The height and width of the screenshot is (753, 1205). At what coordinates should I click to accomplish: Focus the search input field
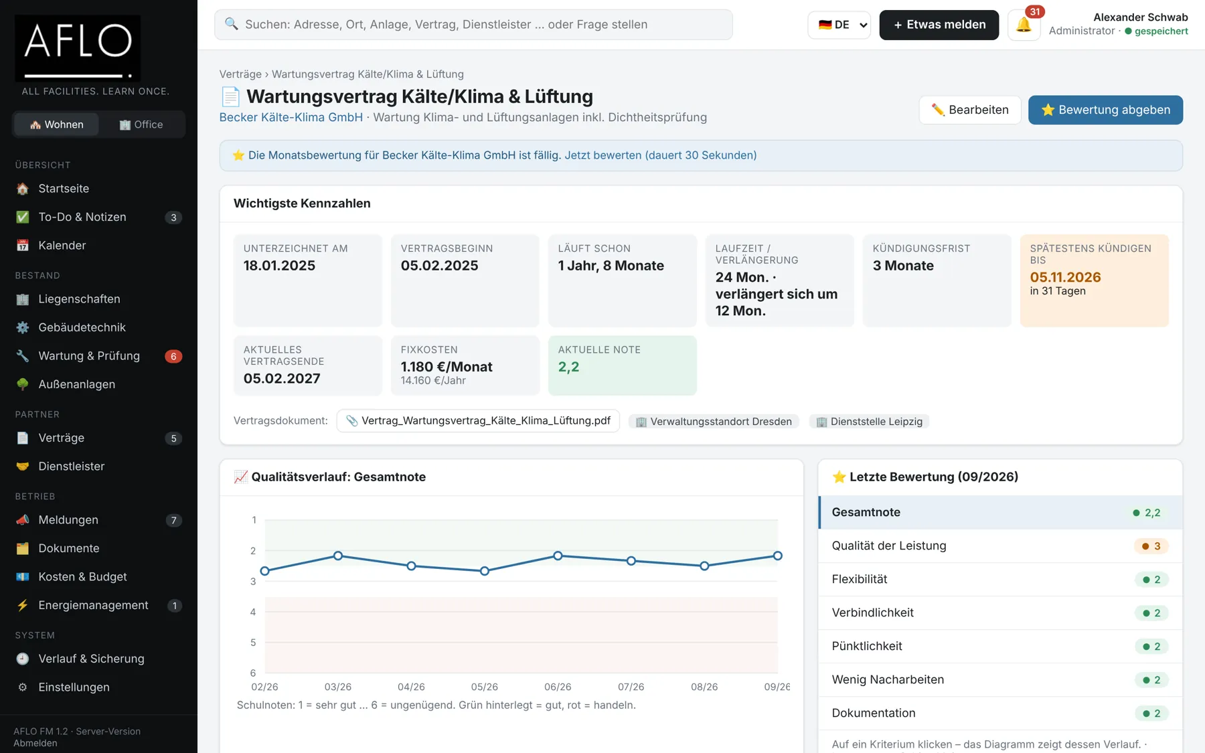473,25
